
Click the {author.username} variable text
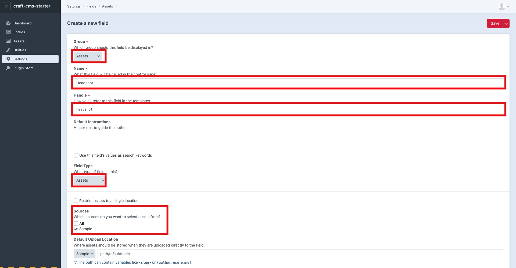[174, 262]
